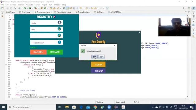This screenshot has height=110, width=196.
Task: Click the phone number field in Registry
Action: [x=46, y=42]
